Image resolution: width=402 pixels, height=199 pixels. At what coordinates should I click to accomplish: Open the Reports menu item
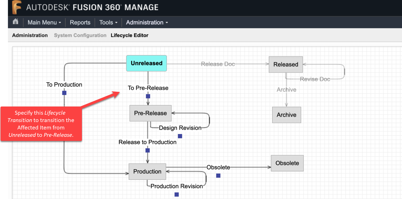click(80, 22)
